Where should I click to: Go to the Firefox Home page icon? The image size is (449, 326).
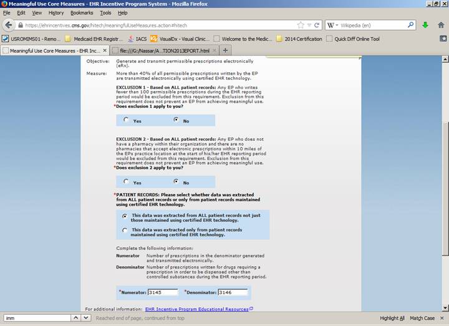[x=440, y=26]
